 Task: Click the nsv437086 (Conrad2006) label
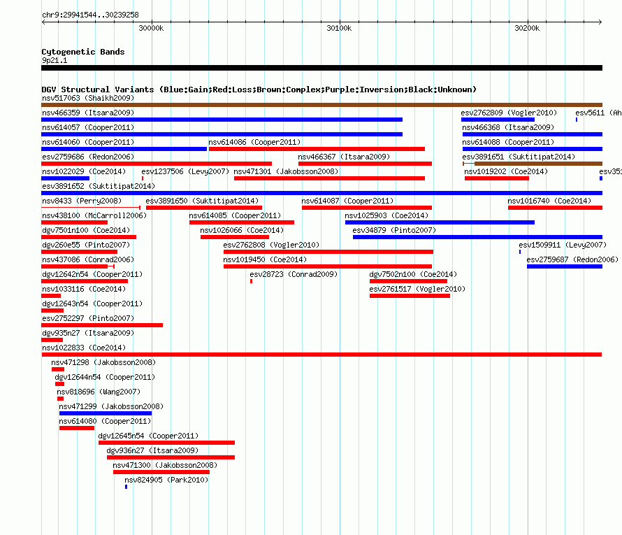pyautogui.click(x=88, y=259)
